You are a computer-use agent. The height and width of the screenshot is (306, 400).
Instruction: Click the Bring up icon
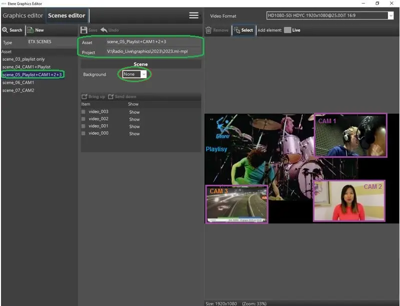[85, 97]
